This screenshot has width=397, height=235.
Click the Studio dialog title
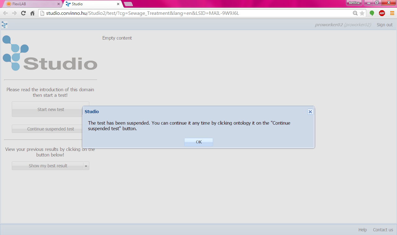pyautogui.click(x=92, y=112)
